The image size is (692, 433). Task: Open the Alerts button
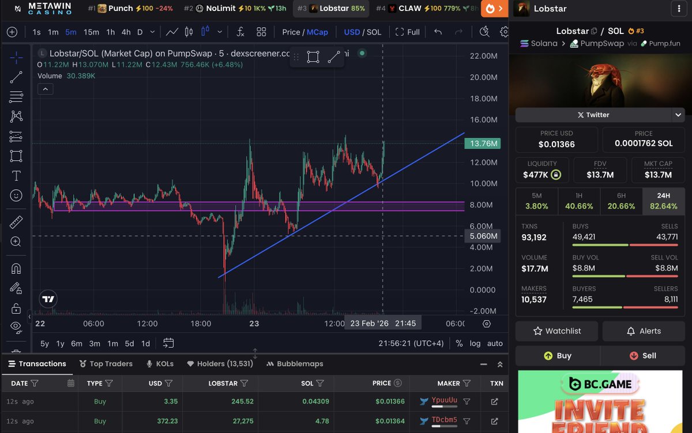[x=644, y=331]
